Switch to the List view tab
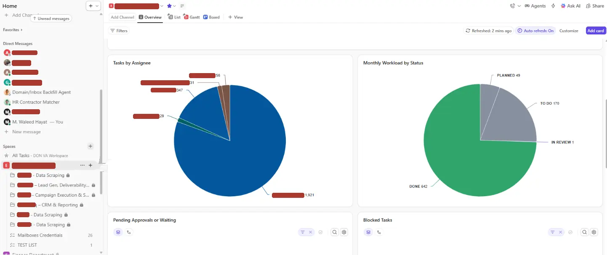Screen dimensions: 607x255 pos(174,17)
